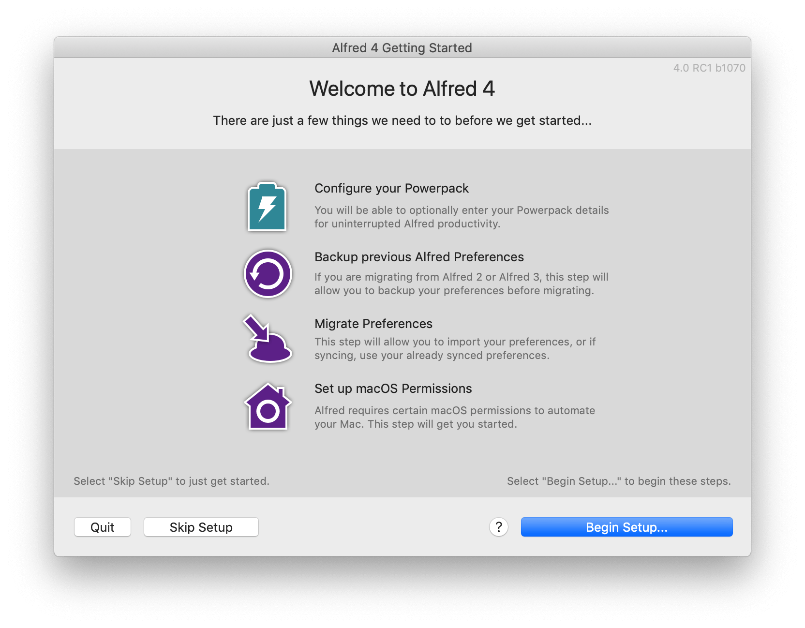The image size is (805, 628).
Task: Select the Configure your Powerpack heading
Action: point(391,188)
